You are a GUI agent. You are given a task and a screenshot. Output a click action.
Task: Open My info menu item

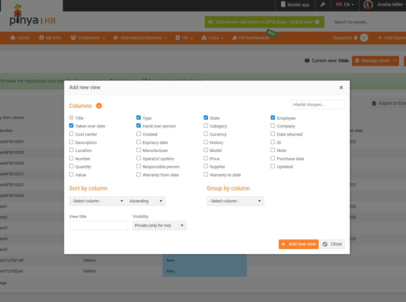click(50, 38)
